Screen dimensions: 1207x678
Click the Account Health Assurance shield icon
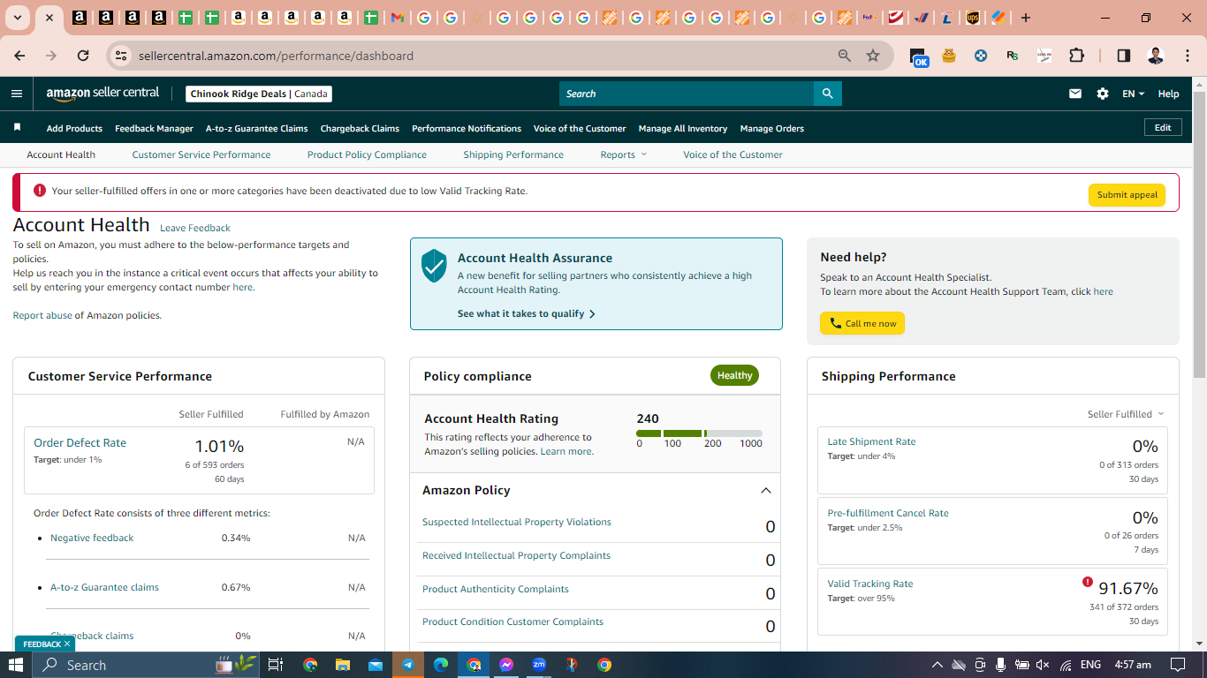pyautogui.click(x=434, y=266)
